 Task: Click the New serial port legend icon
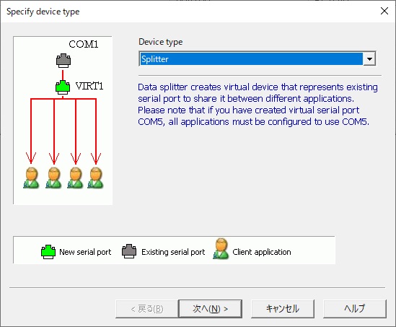pyautogui.click(x=48, y=252)
